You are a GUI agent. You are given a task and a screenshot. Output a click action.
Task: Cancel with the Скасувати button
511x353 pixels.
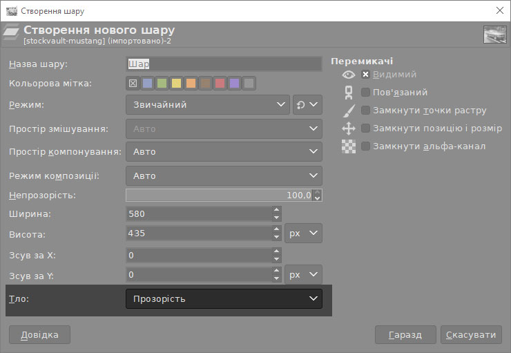471,335
